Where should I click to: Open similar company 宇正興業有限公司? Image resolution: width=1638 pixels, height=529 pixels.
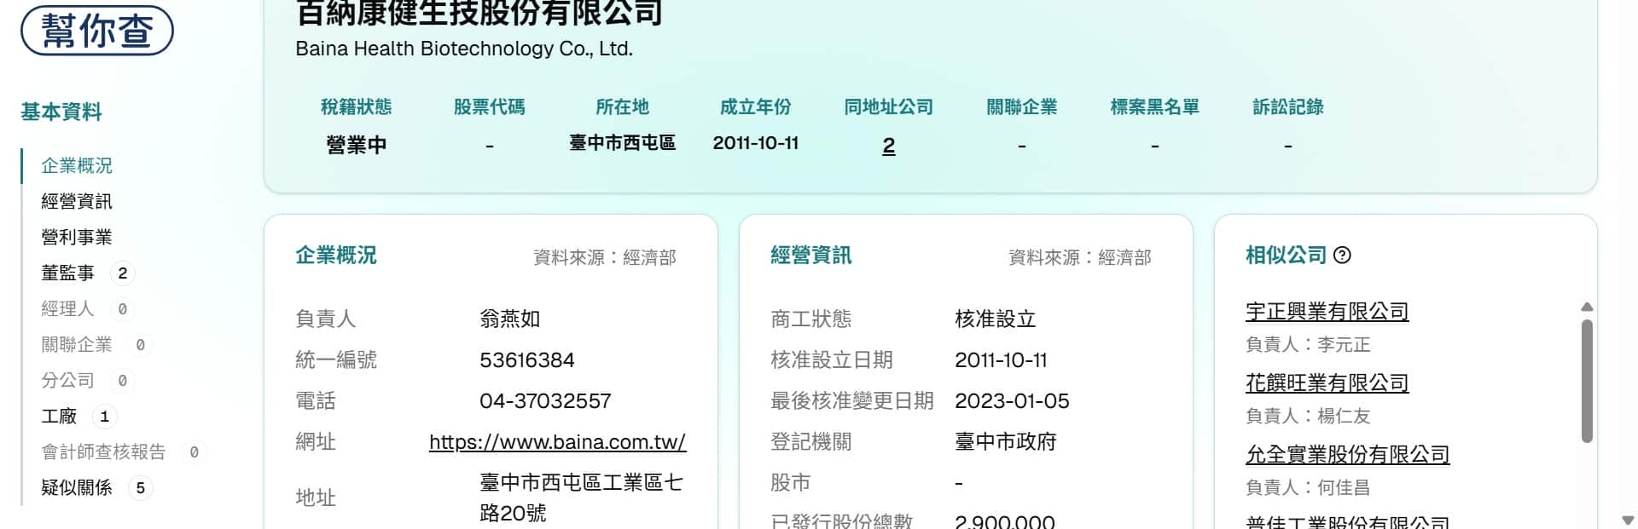click(1327, 312)
